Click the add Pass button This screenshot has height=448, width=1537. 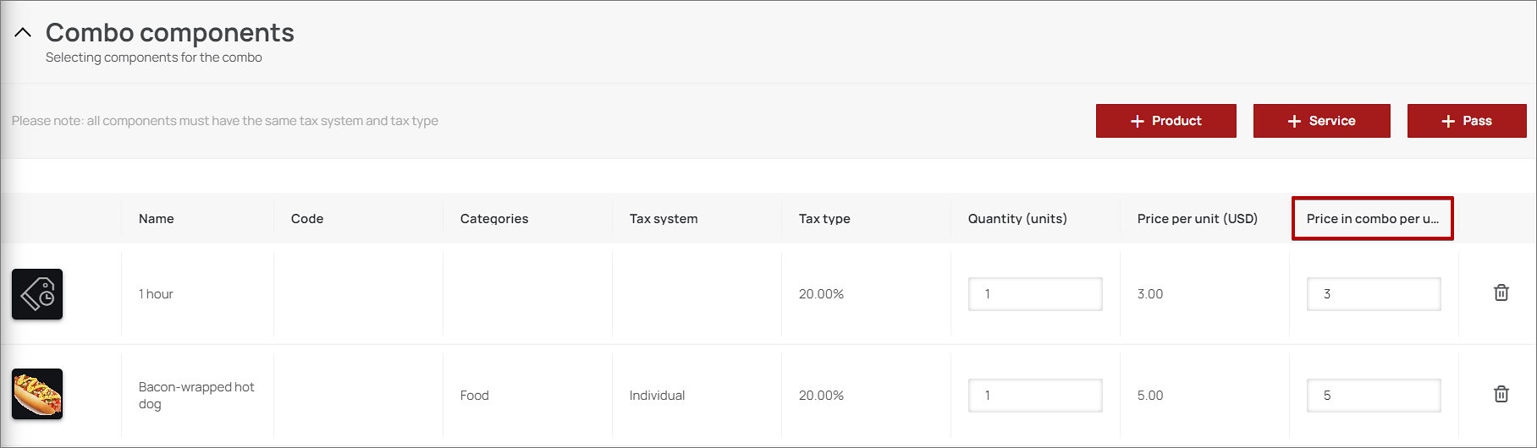point(1466,121)
